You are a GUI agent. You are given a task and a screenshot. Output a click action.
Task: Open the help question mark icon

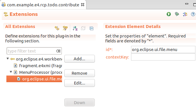point(193,14)
